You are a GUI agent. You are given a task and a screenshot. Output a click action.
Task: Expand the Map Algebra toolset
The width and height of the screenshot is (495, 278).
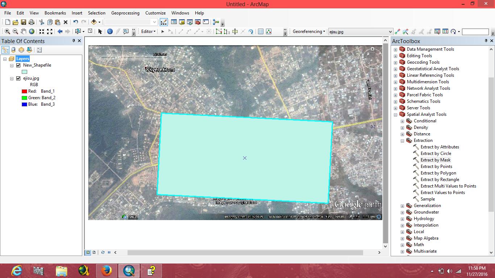coord(403,238)
